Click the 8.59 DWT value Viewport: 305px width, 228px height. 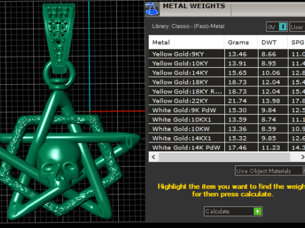[x=269, y=129]
